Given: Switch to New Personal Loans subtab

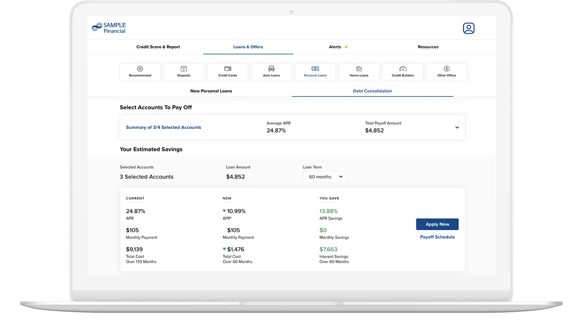Looking at the screenshot, I should (x=211, y=91).
